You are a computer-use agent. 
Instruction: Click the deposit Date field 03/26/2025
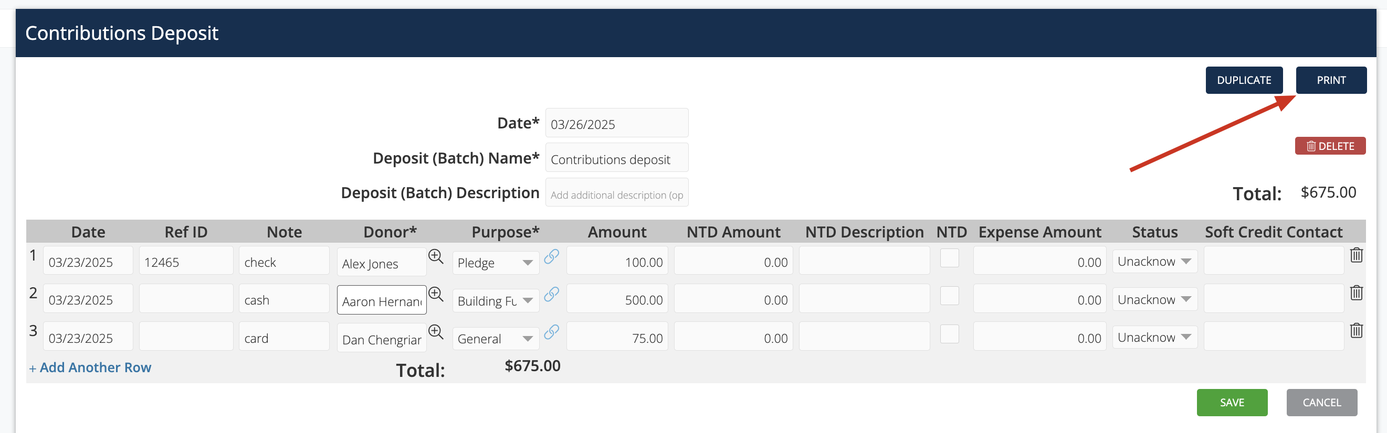(x=616, y=123)
